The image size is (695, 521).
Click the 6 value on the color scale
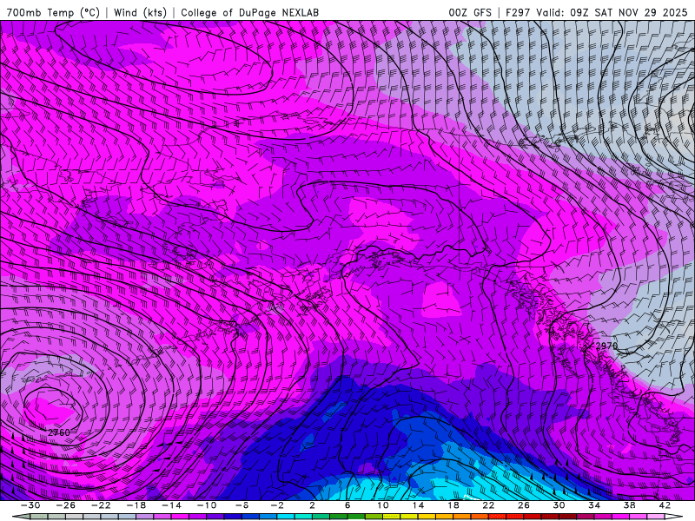(x=347, y=505)
